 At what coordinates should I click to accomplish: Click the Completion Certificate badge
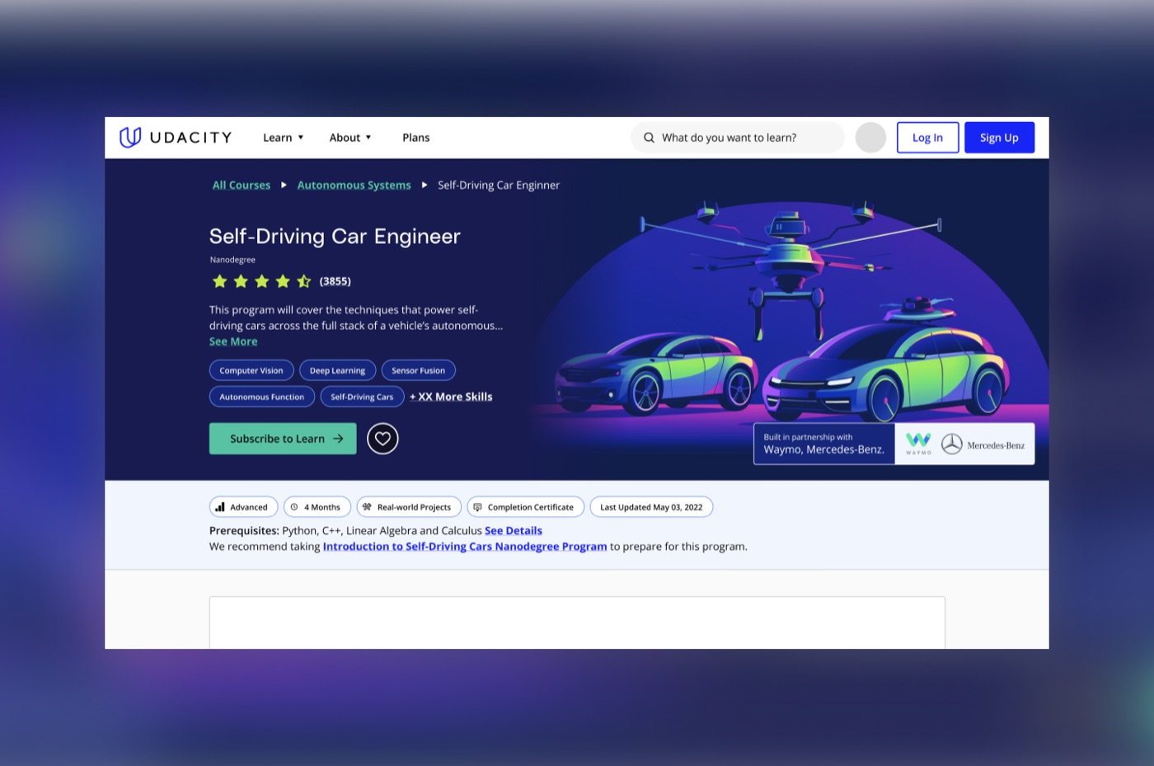526,507
